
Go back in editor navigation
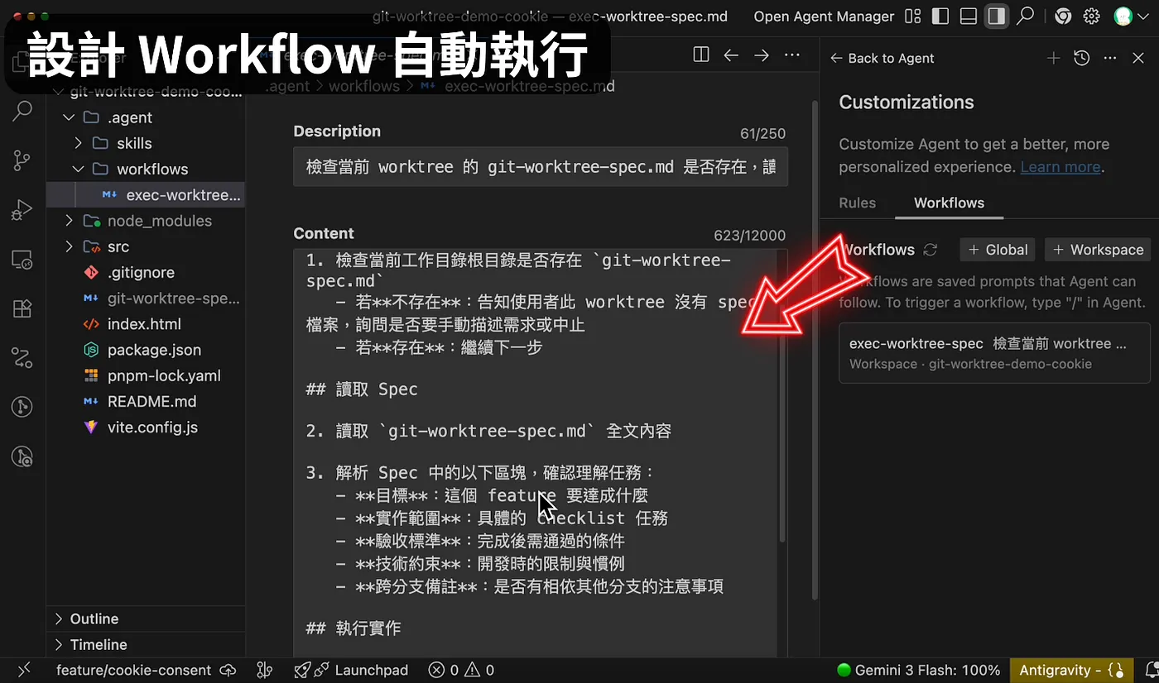pyautogui.click(x=731, y=55)
